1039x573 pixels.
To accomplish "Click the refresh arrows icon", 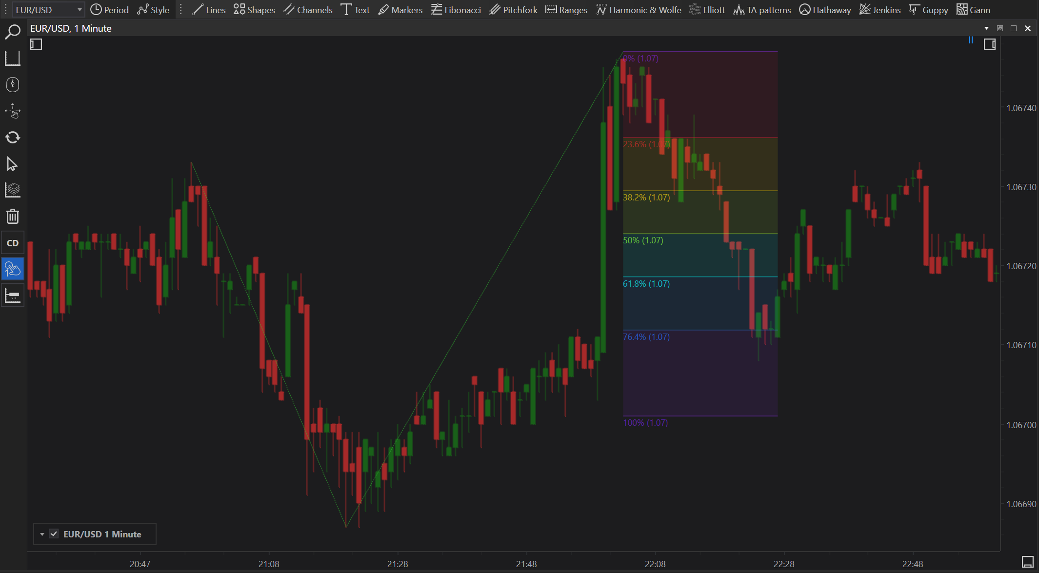I will tap(12, 138).
